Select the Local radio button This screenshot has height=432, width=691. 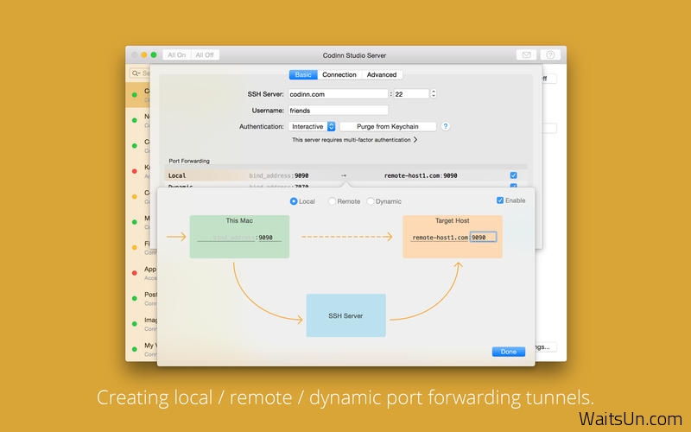tap(294, 201)
